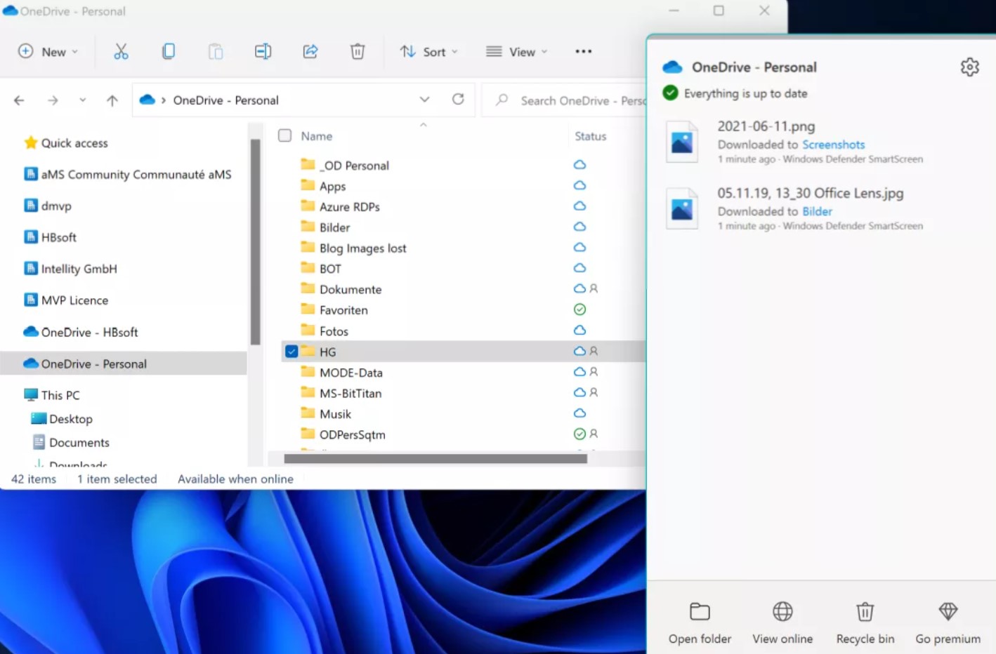Open the Bilder folder link in flyout
The height and width of the screenshot is (654, 996).
click(x=817, y=211)
